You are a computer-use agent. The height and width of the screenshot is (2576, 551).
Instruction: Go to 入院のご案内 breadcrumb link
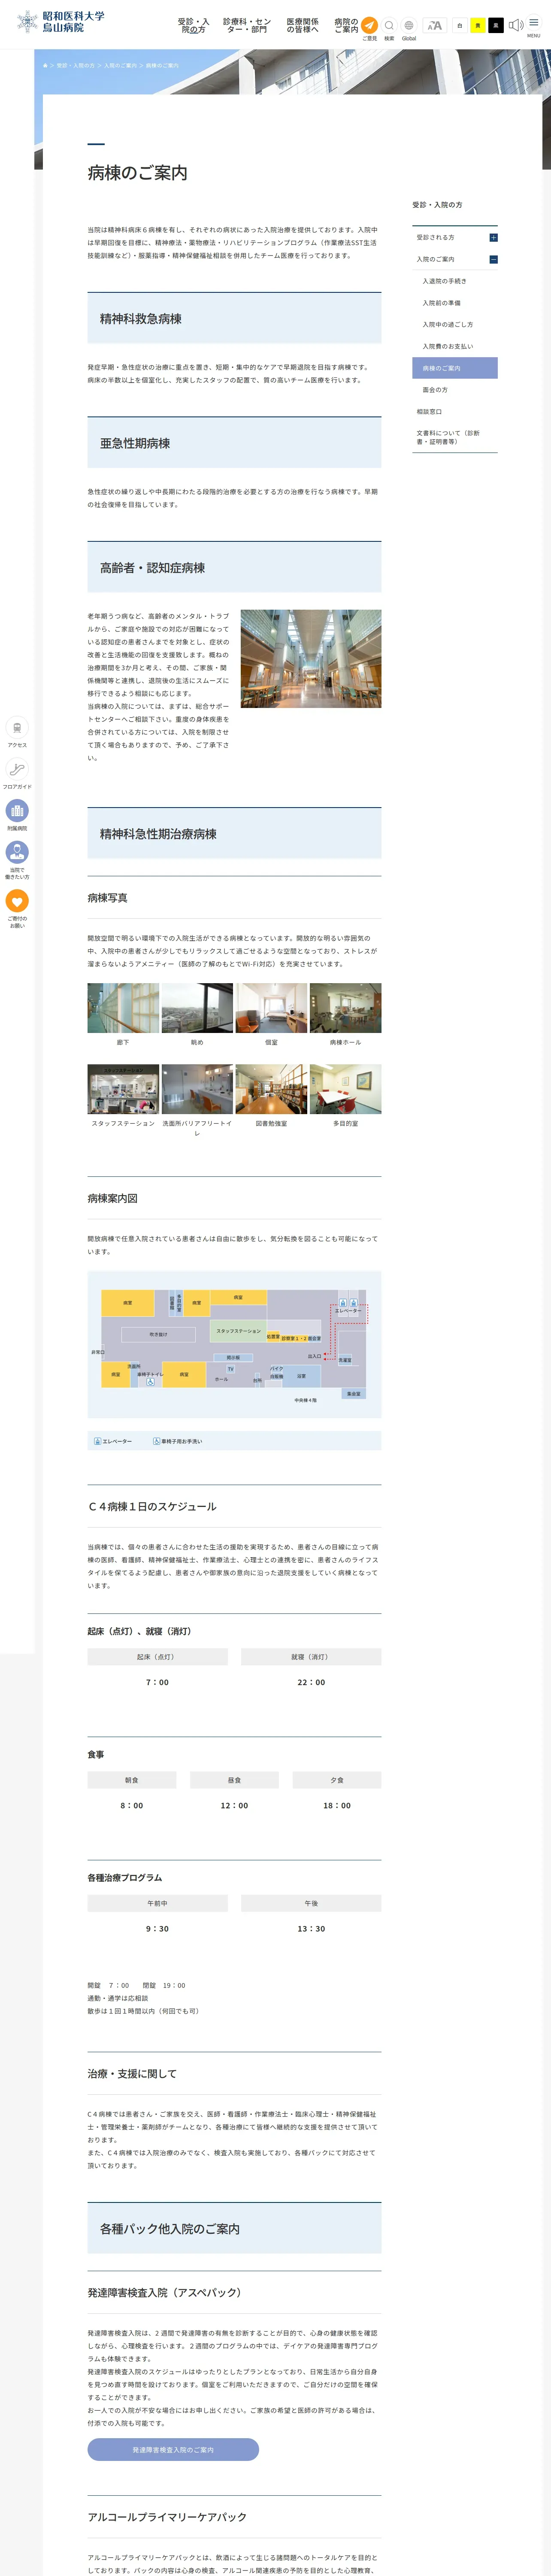pos(120,65)
